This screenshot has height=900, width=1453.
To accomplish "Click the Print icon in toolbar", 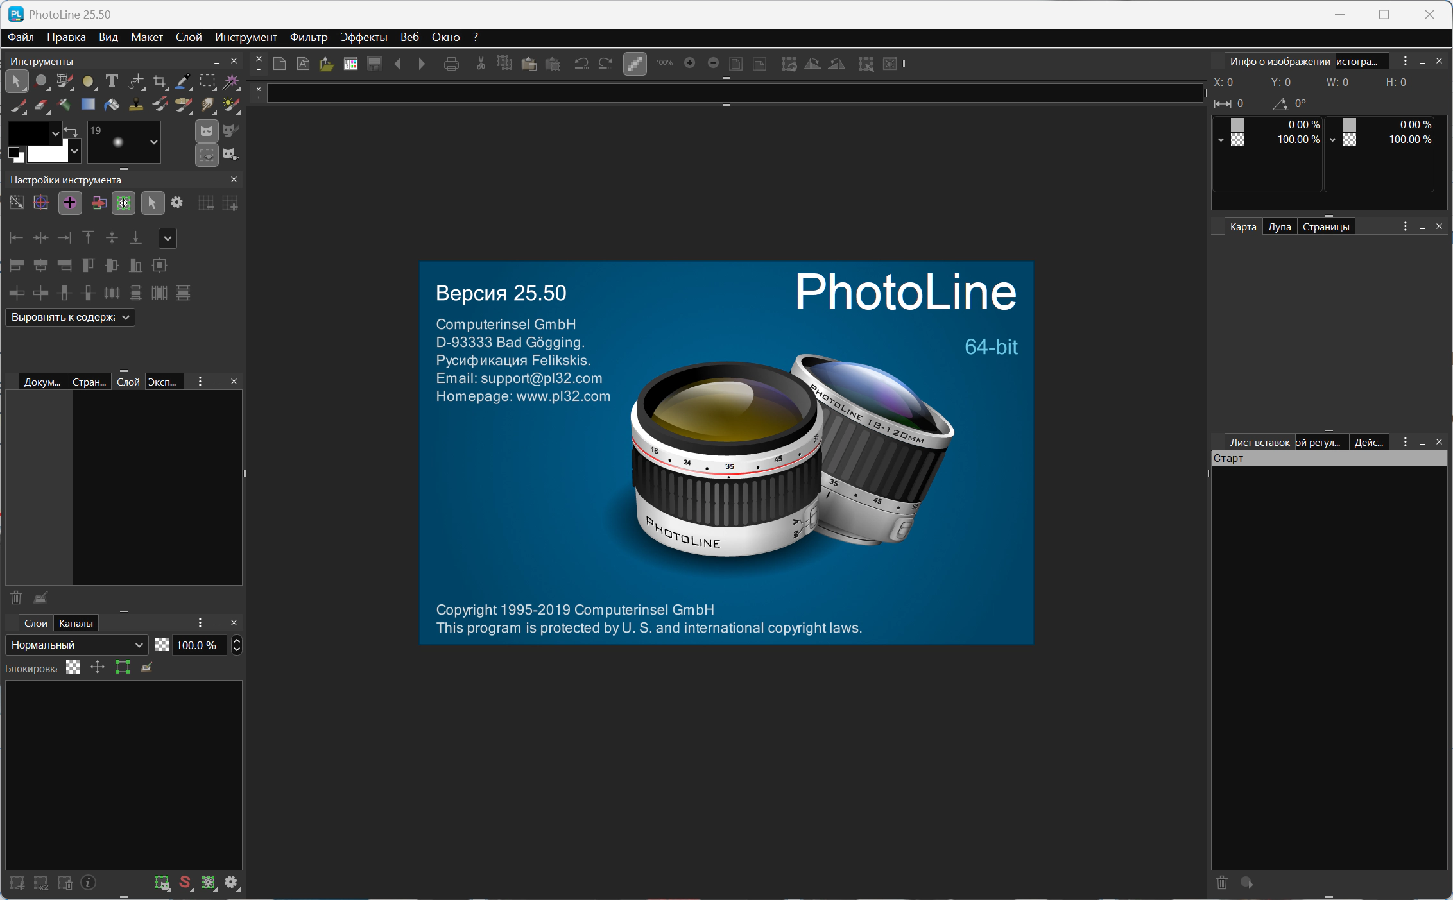I will 451,64.
